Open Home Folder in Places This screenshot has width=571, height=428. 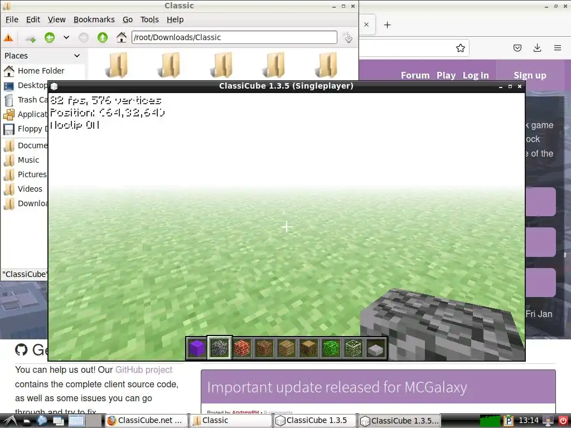tap(34, 71)
